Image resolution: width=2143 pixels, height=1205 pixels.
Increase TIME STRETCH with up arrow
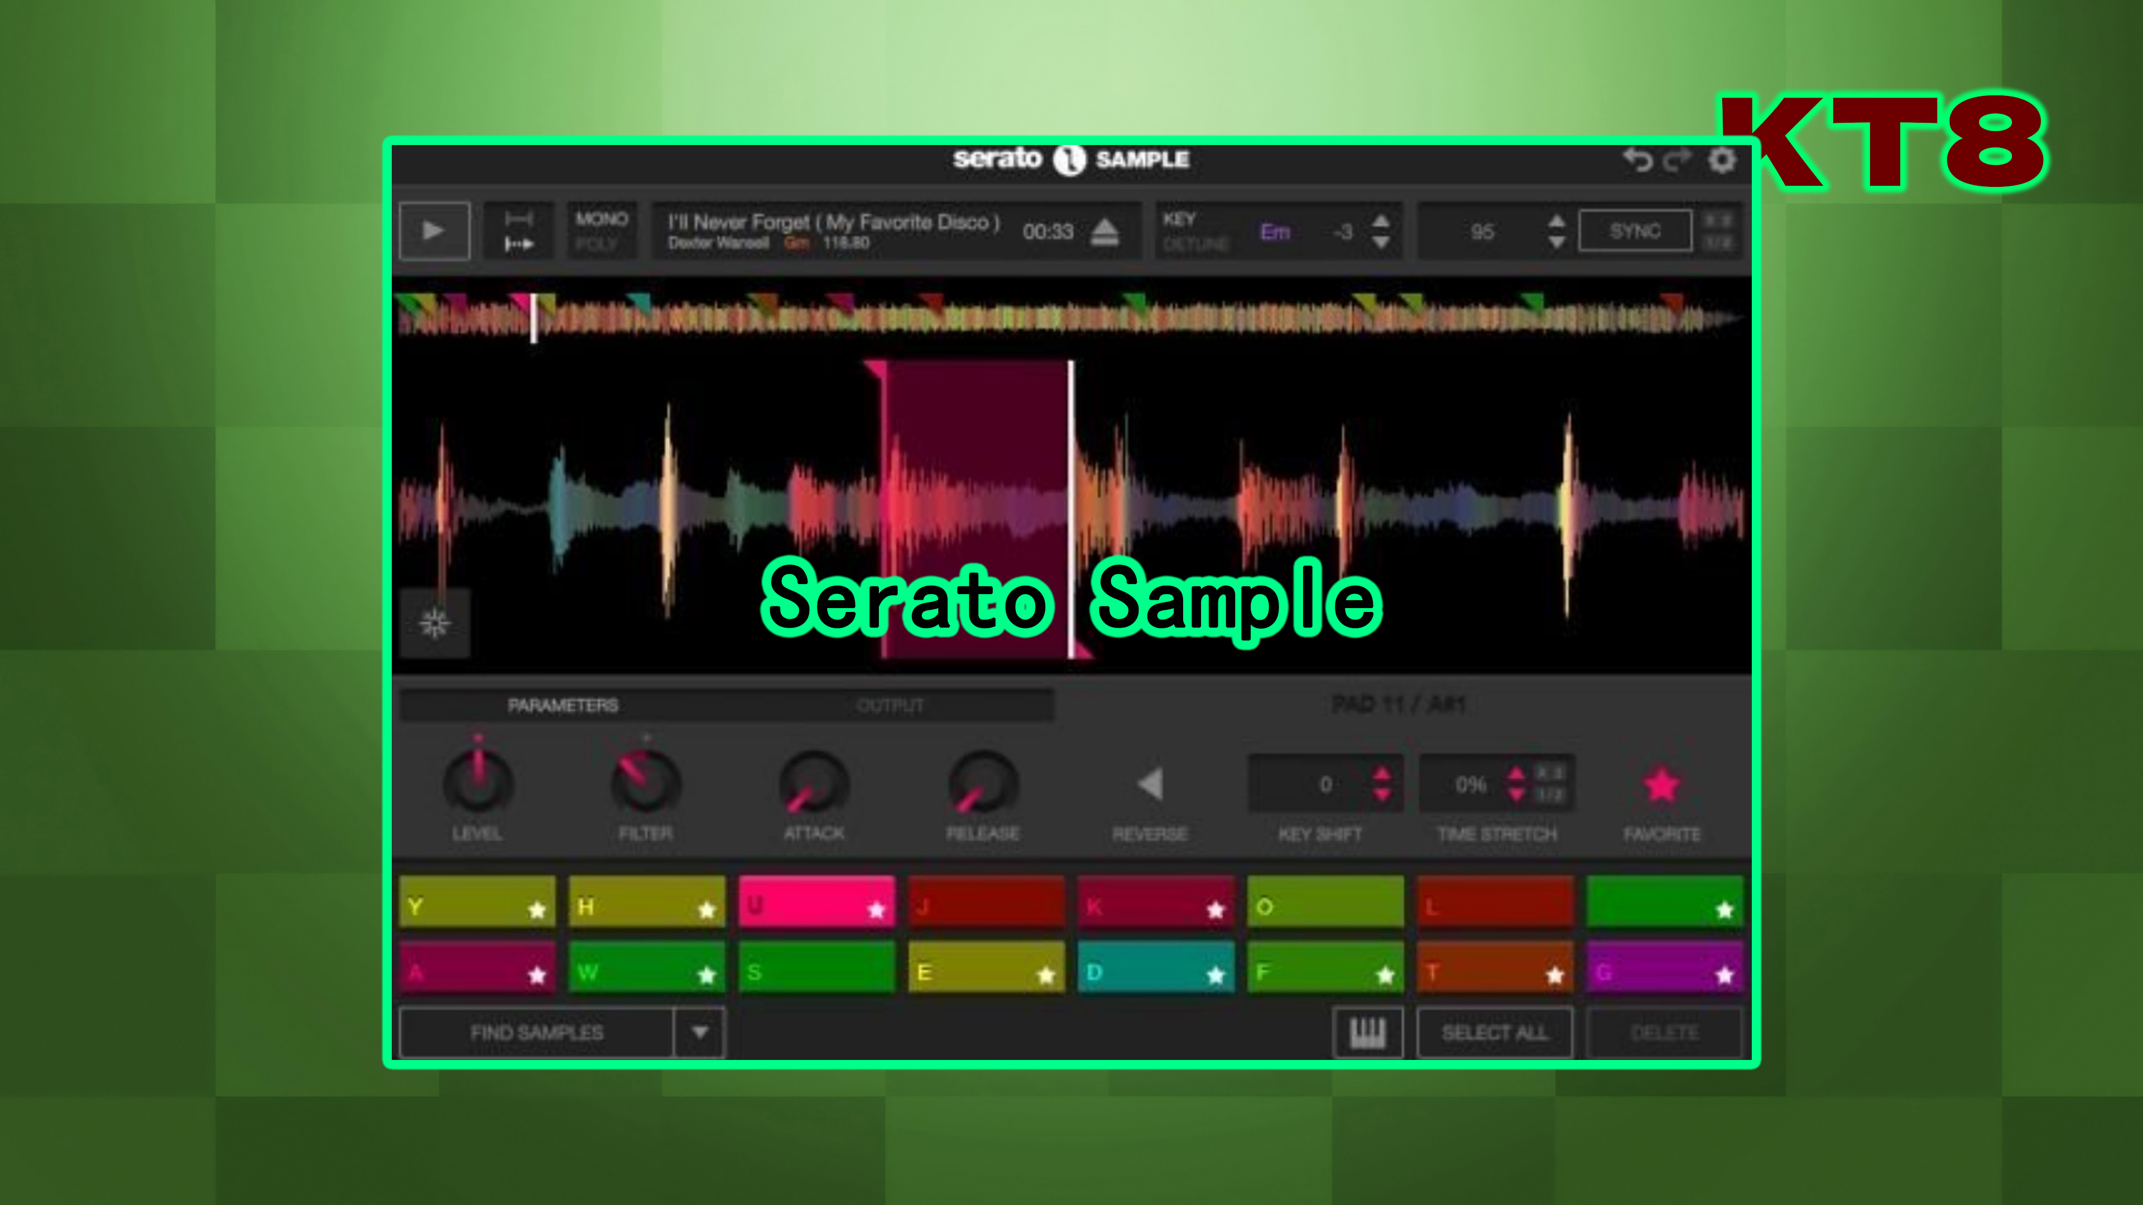[1517, 773]
